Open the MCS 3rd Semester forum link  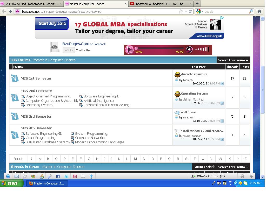tap(36, 117)
